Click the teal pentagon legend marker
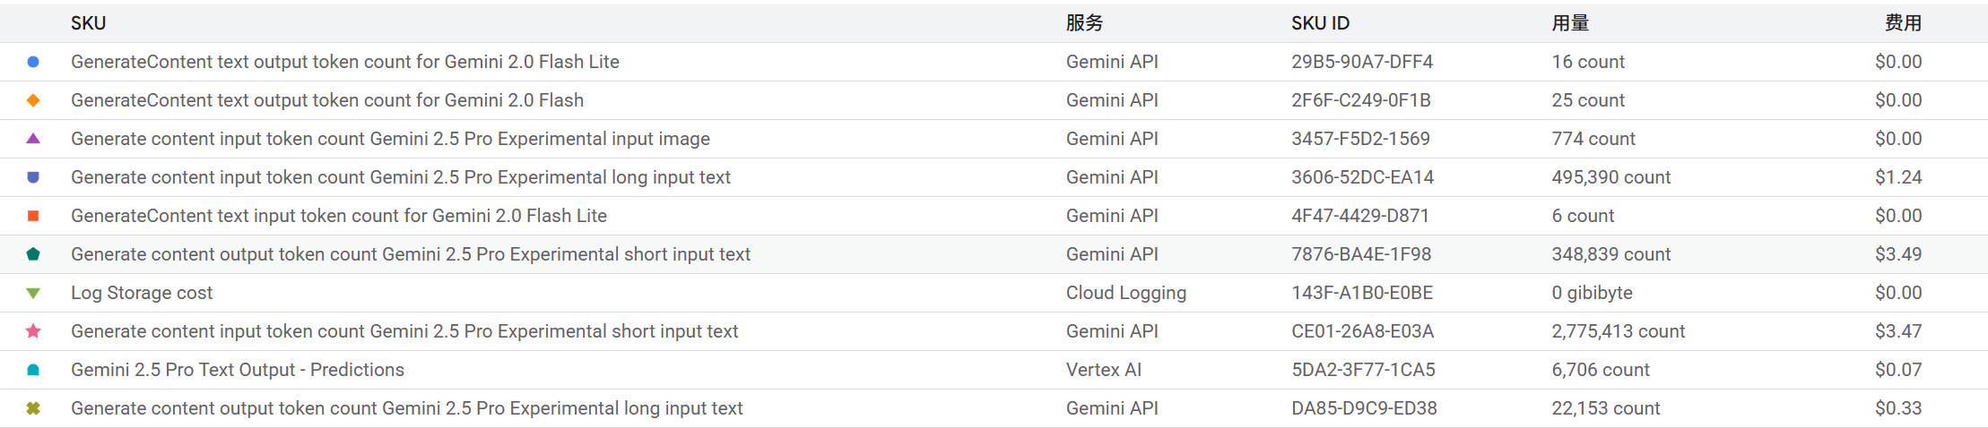 click(33, 254)
